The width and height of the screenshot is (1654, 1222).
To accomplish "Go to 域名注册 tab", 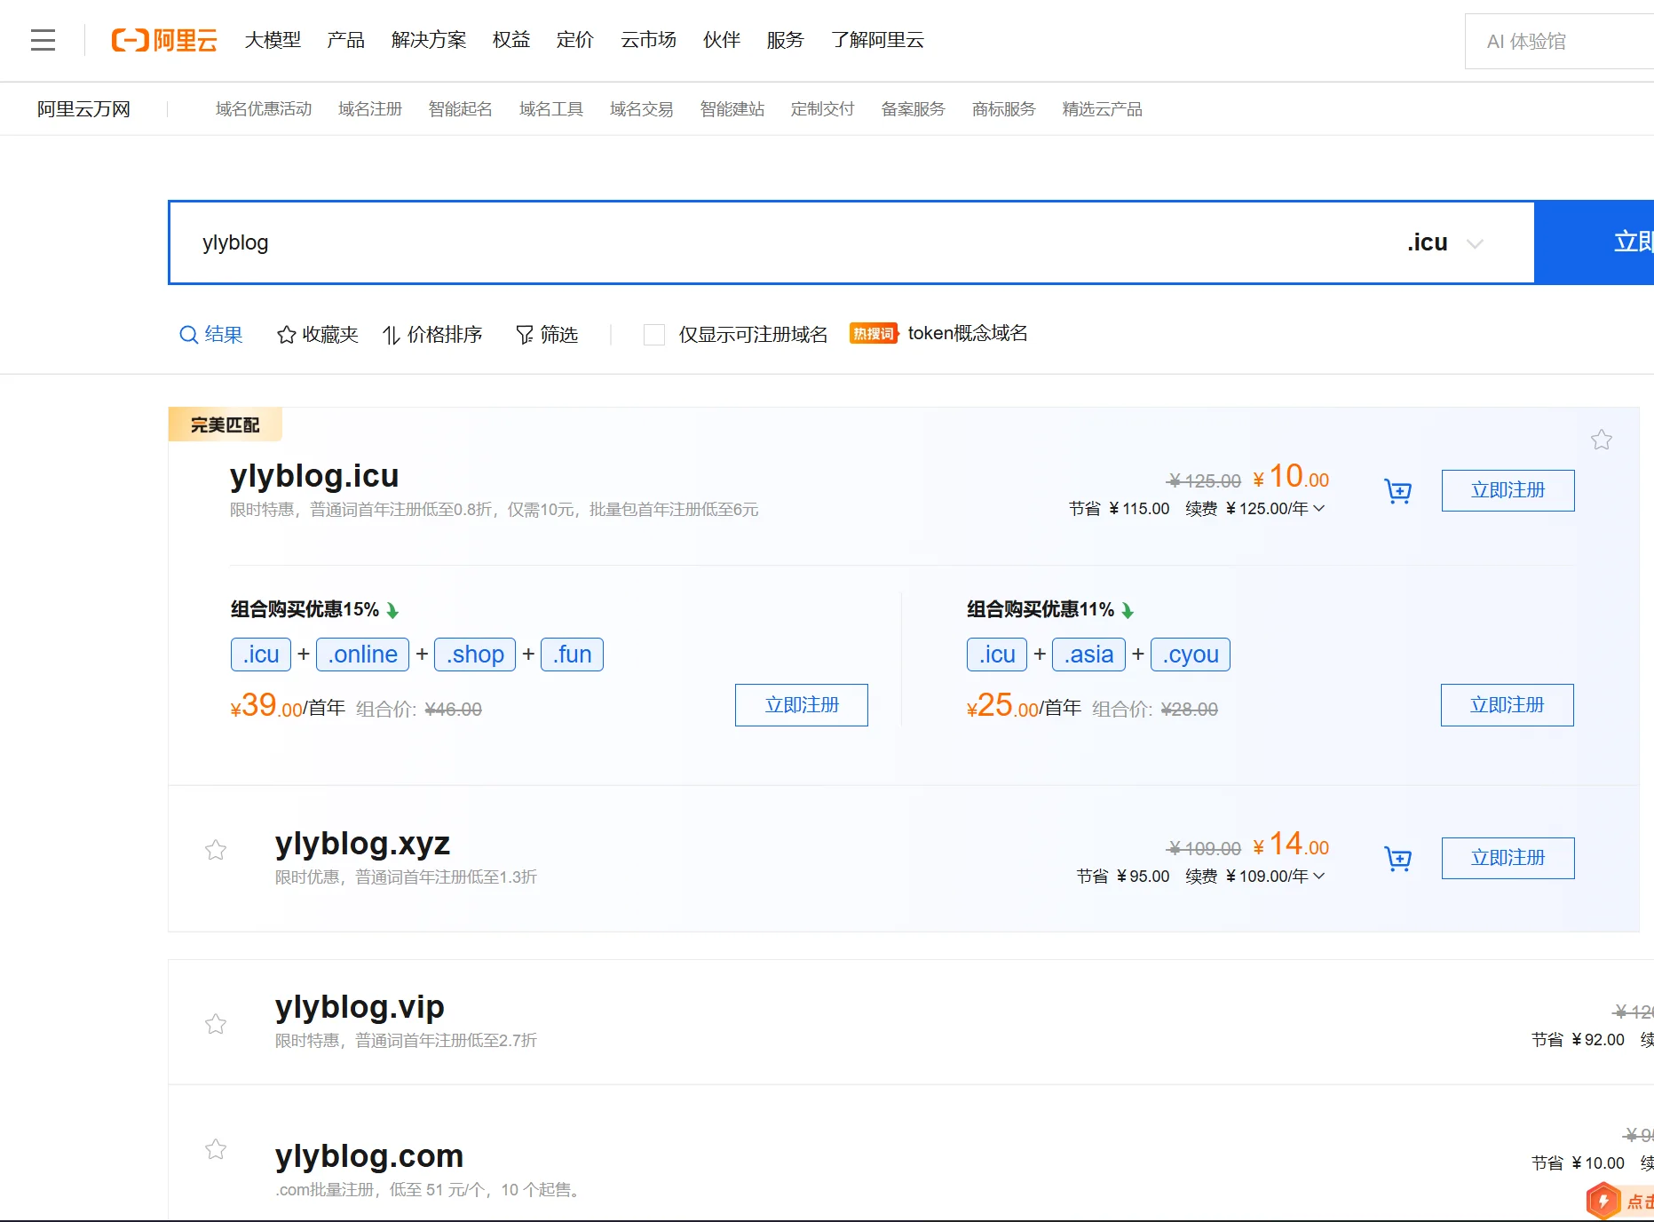I will [x=370, y=109].
